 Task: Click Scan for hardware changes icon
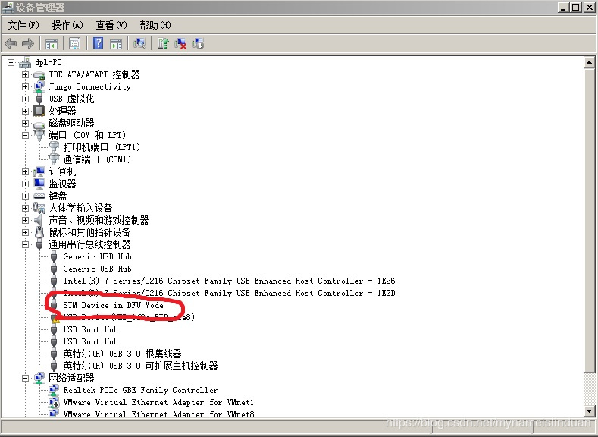click(x=139, y=43)
